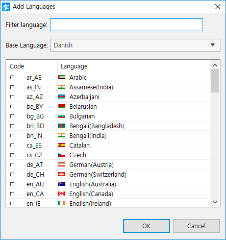
Task: Select the 'Czech' row text
Action: 78,155
